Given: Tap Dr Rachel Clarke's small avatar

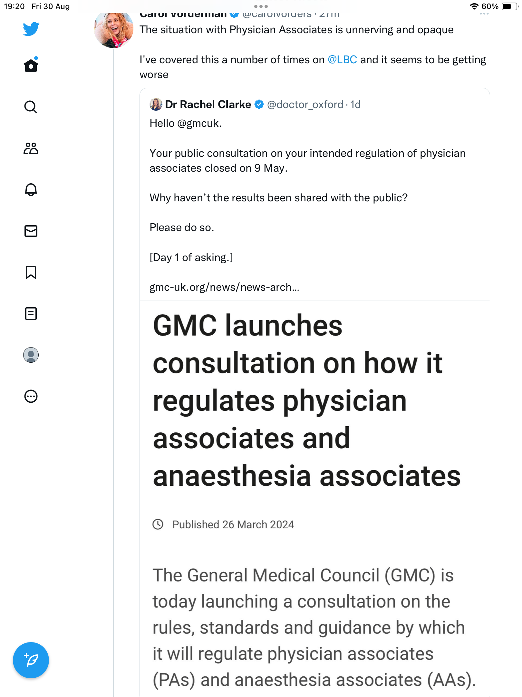Looking at the screenshot, I should (x=156, y=105).
